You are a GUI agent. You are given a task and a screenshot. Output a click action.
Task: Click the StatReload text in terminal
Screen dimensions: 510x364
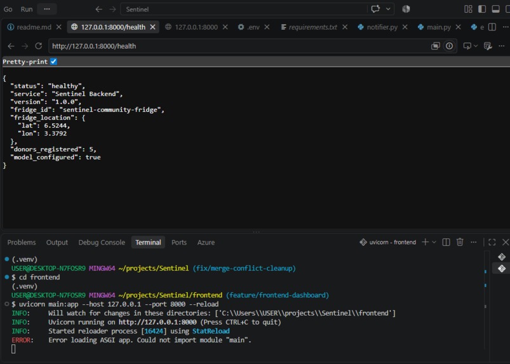click(x=211, y=331)
